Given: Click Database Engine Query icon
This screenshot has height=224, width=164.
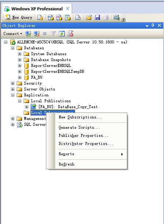Looking at the screenshot, I should tap(40, 18).
